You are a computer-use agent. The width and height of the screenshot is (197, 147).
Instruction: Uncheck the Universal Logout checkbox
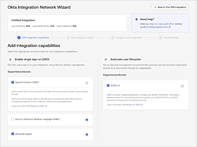pyautogui.click(x=13, y=134)
